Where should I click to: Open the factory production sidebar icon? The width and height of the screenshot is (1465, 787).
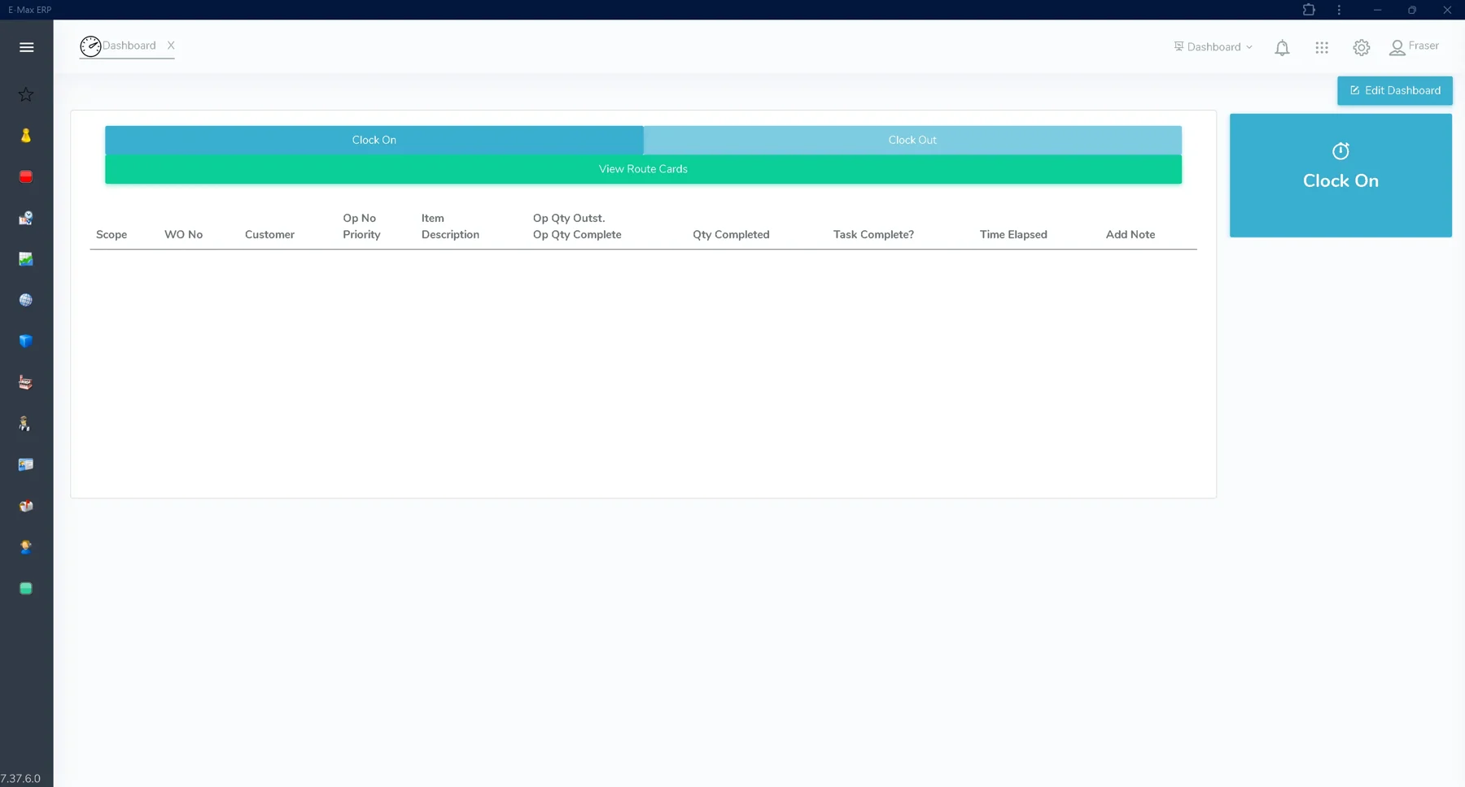[x=26, y=382]
